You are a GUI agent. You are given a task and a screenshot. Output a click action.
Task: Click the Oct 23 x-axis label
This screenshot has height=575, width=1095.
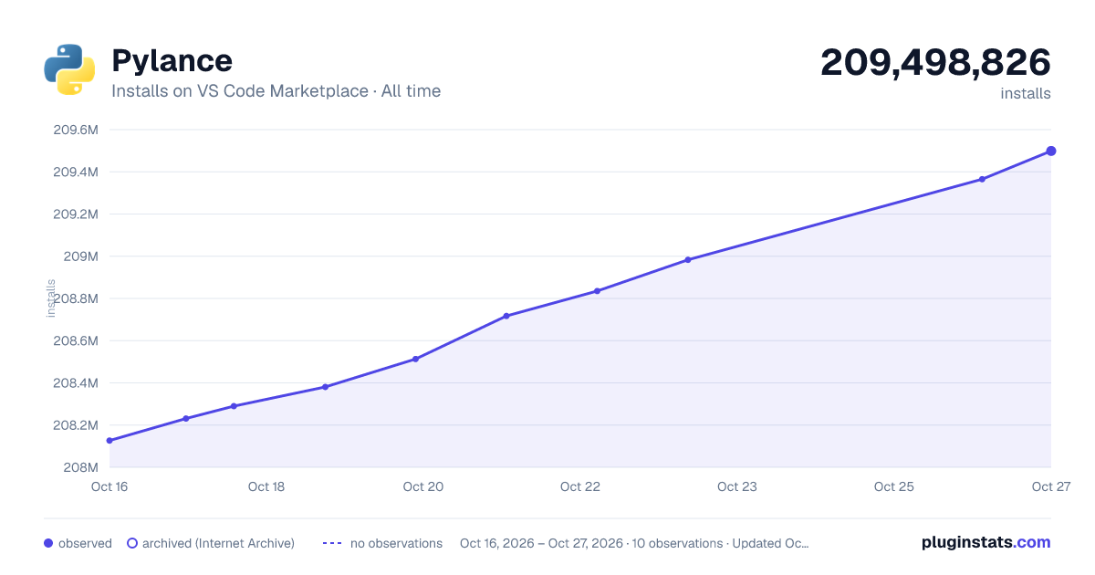coord(737,486)
